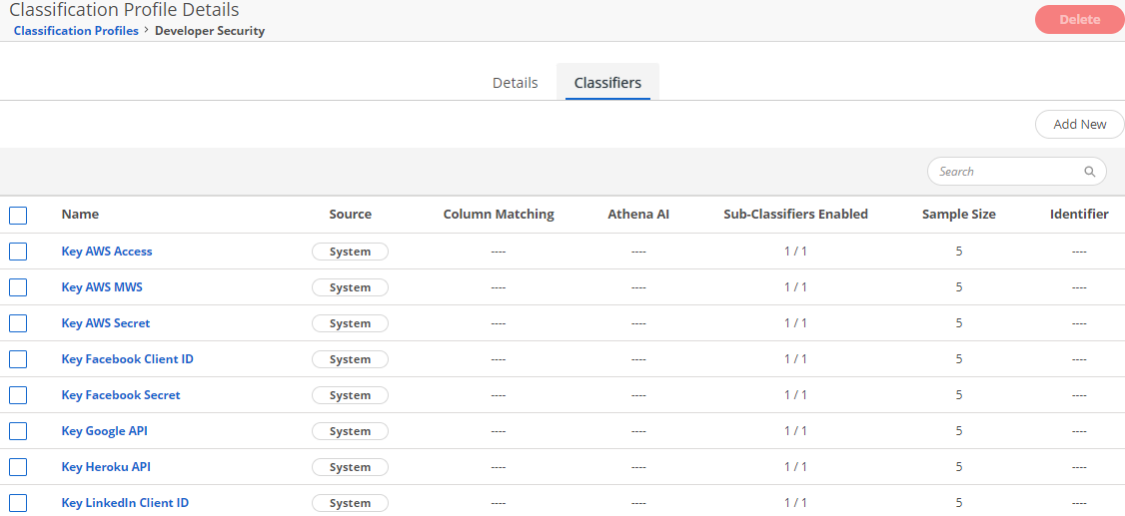Check the Key Heroku API row checkbox
1125x516 pixels.
(18, 466)
